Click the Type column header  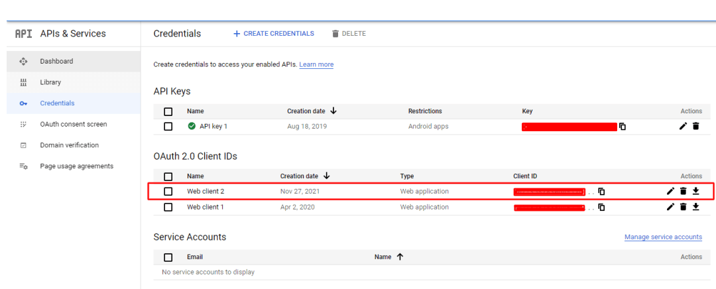point(407,176)
